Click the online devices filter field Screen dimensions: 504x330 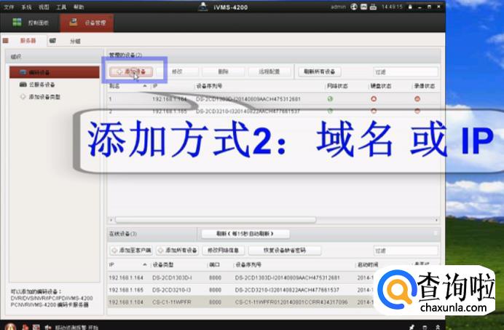406,251
